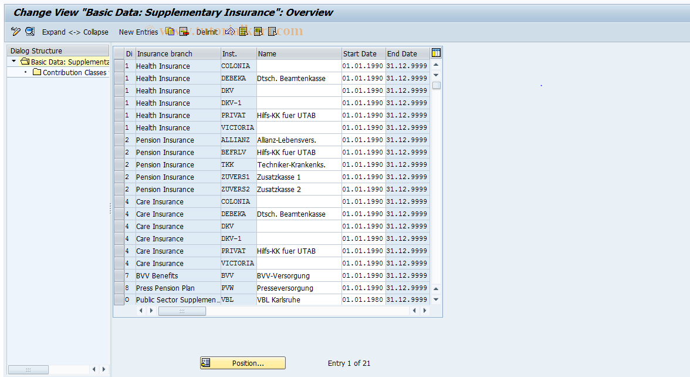Click Di column header

[x=129, y=53]
